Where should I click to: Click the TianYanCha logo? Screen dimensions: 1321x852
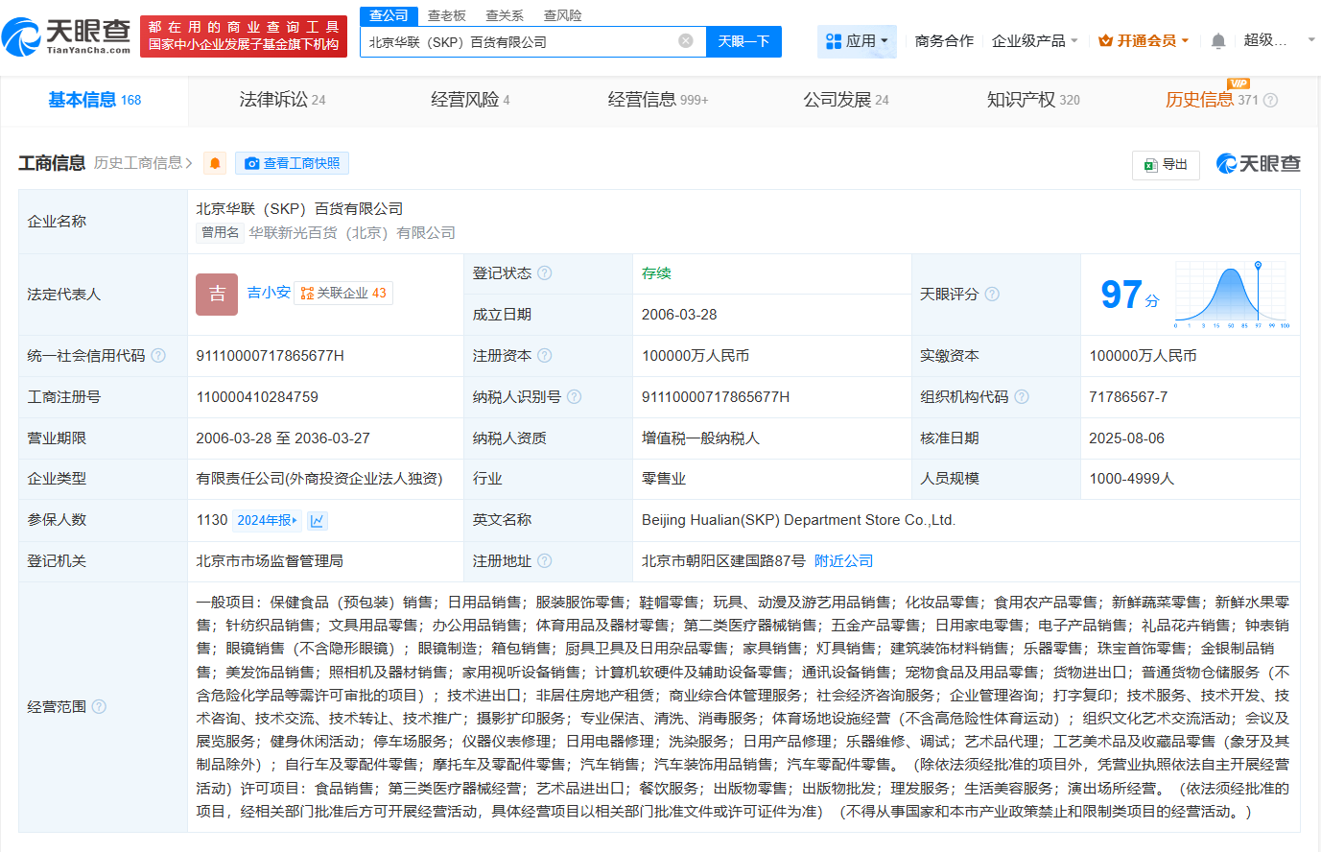(67, 36)
